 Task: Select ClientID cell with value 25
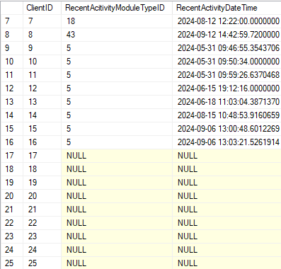coord(42,263)
